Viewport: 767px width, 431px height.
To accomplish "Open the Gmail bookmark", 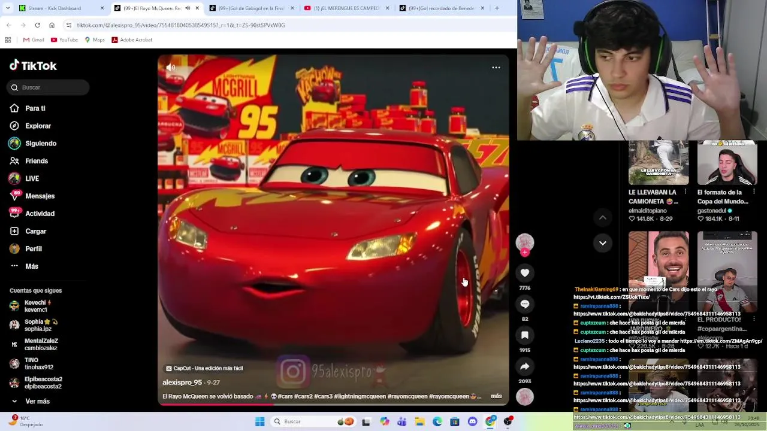I will 34,40.
